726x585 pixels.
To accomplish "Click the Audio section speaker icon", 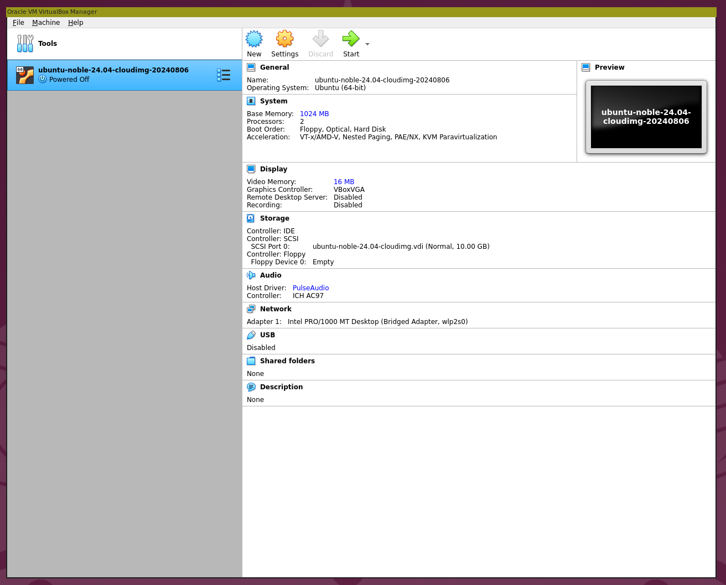I will (x=251, y=275).
